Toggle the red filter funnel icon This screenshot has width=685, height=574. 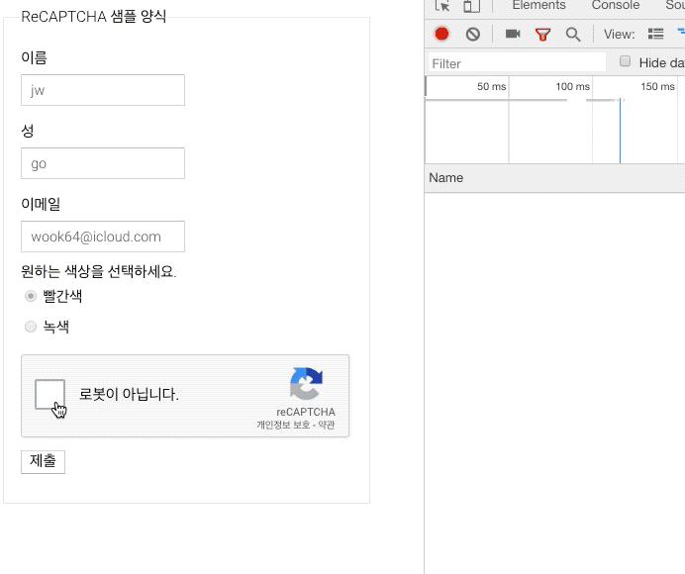click(x=542, y=34)
